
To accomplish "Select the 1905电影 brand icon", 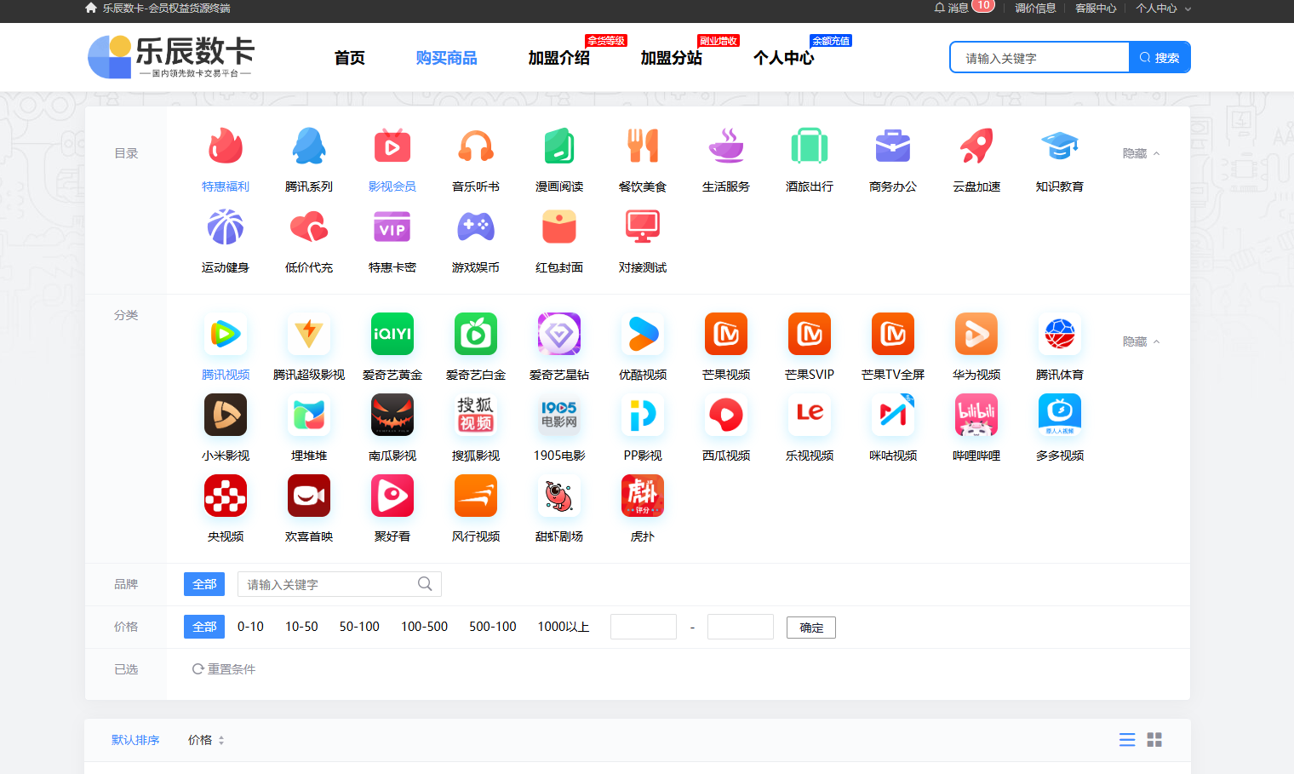I will click(x=559, y=416).
